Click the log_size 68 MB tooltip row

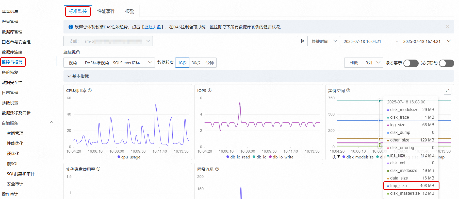[411, 125]
